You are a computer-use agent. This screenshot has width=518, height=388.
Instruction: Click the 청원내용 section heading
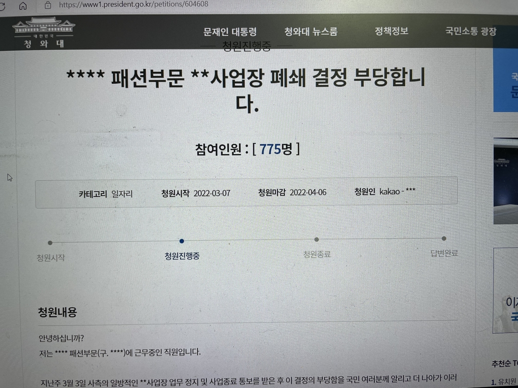click(58, 312)
